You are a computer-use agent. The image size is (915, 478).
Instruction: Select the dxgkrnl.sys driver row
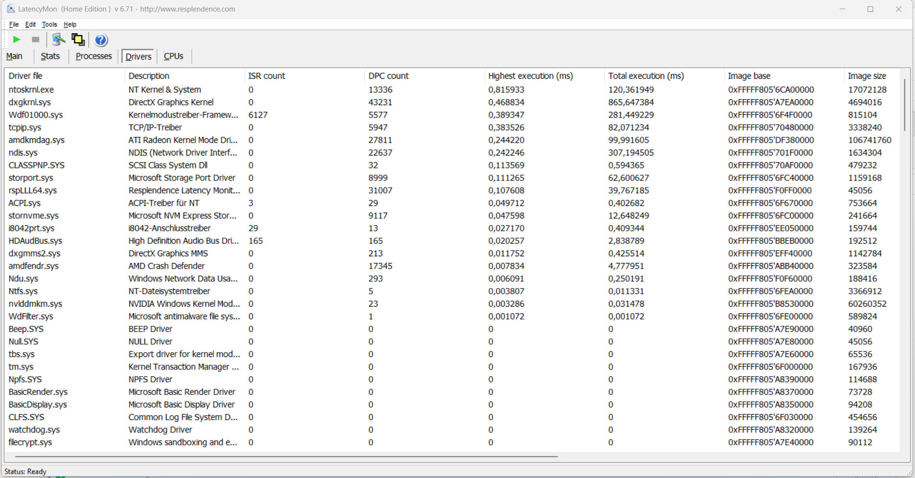click(x=452, y=102)
